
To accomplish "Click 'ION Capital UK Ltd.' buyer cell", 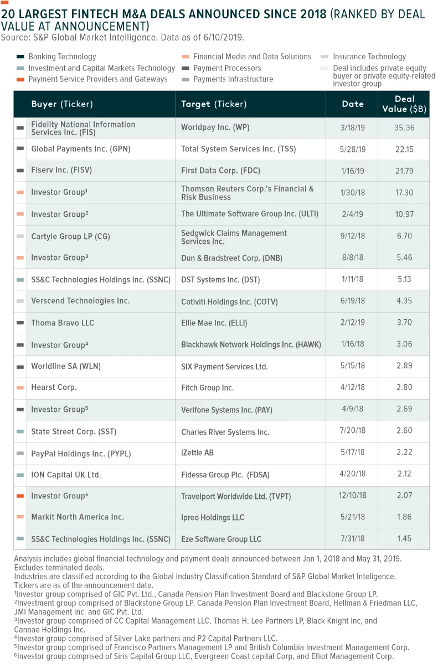I will tap(66, 475).
